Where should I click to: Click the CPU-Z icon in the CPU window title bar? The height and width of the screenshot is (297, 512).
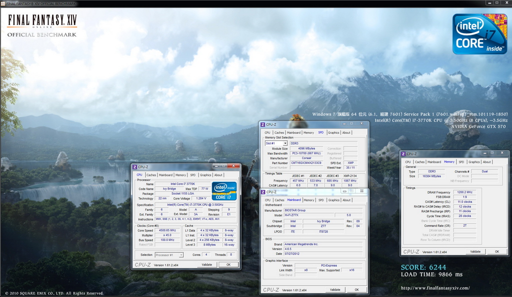135,167
